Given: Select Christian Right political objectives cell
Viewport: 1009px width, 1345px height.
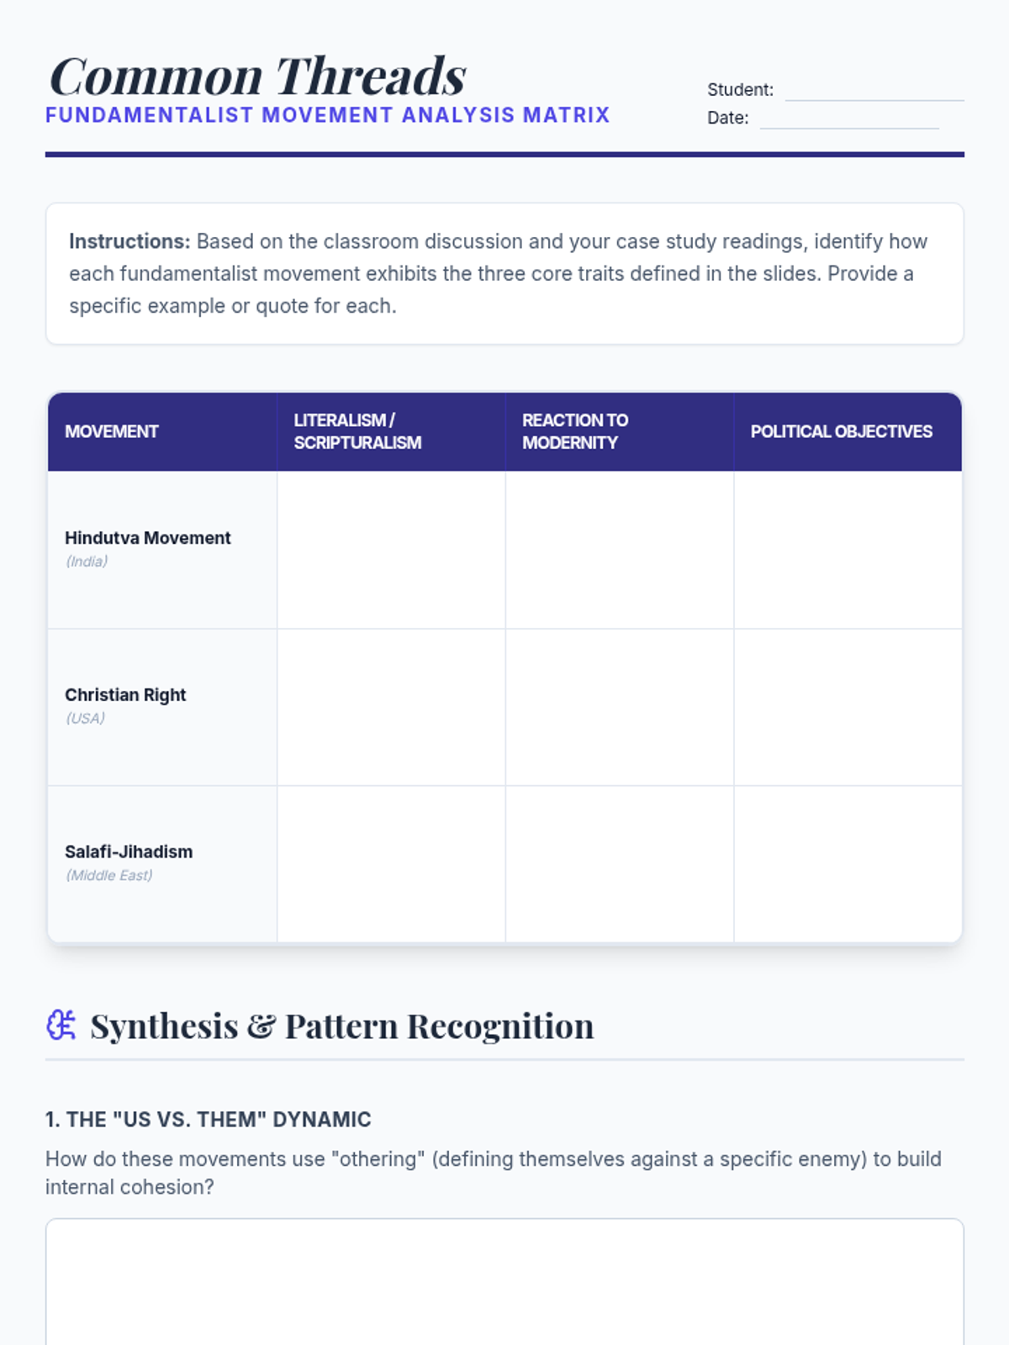Looking at the screenshot, I should coord(848,707).
